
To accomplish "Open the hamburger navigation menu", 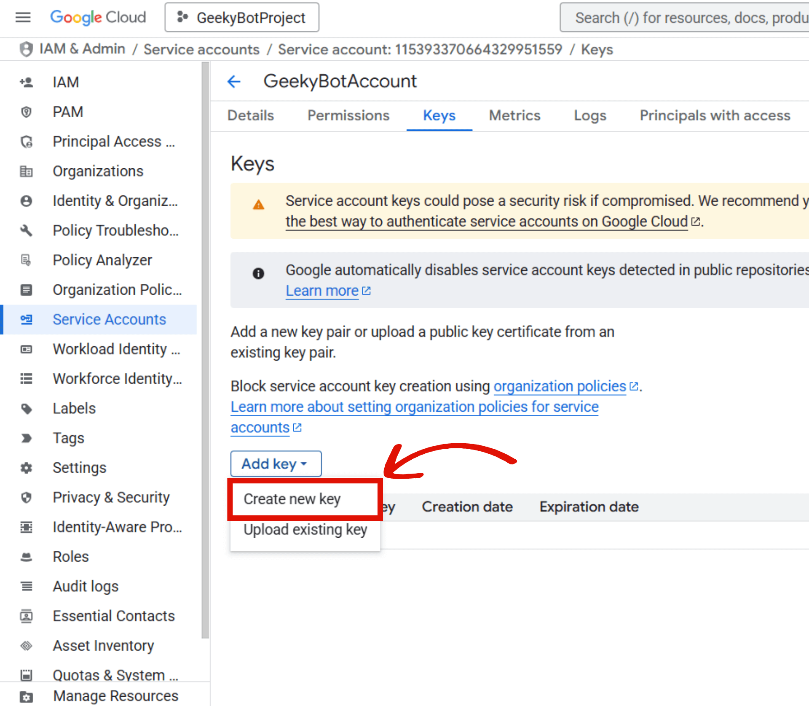I will click(23, 17).
